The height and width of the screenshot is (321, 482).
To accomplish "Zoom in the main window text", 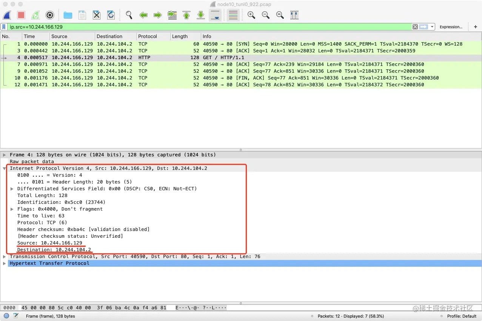I will (251, 15).
